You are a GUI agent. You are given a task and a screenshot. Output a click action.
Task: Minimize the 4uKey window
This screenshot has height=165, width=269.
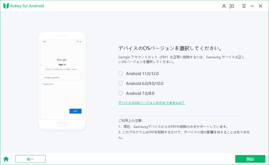[252, 6]
